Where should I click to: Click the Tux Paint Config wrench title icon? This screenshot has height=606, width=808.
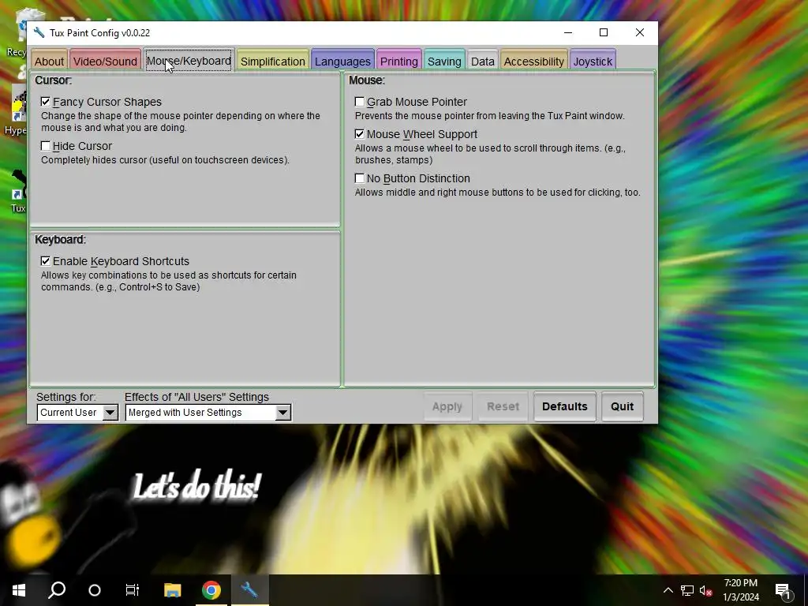pyautogui.click(x=39, y=32)
